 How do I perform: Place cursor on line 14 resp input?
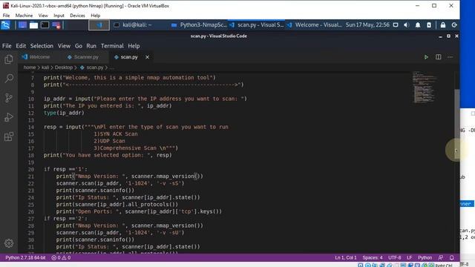tap(136, 127)
